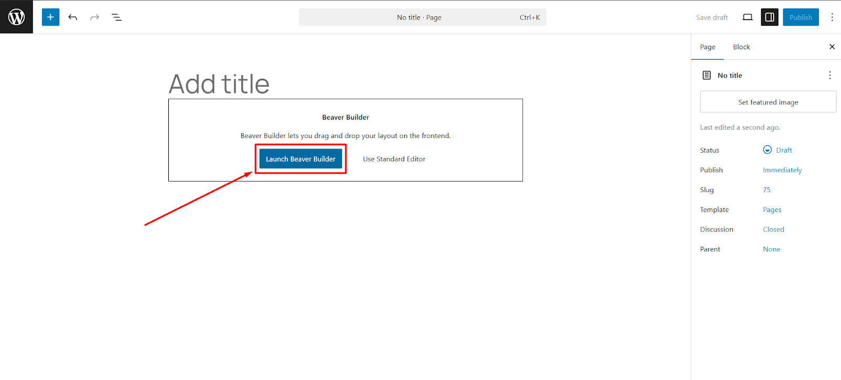Open Template selection showing Pages
Screen dimensions: 841x380
(x=772, y=210)
